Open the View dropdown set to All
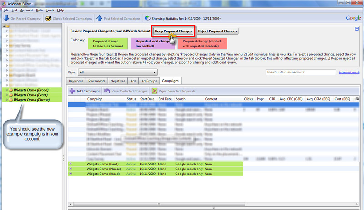Screen dimensions: 364x210 click(x=118, y=72)
